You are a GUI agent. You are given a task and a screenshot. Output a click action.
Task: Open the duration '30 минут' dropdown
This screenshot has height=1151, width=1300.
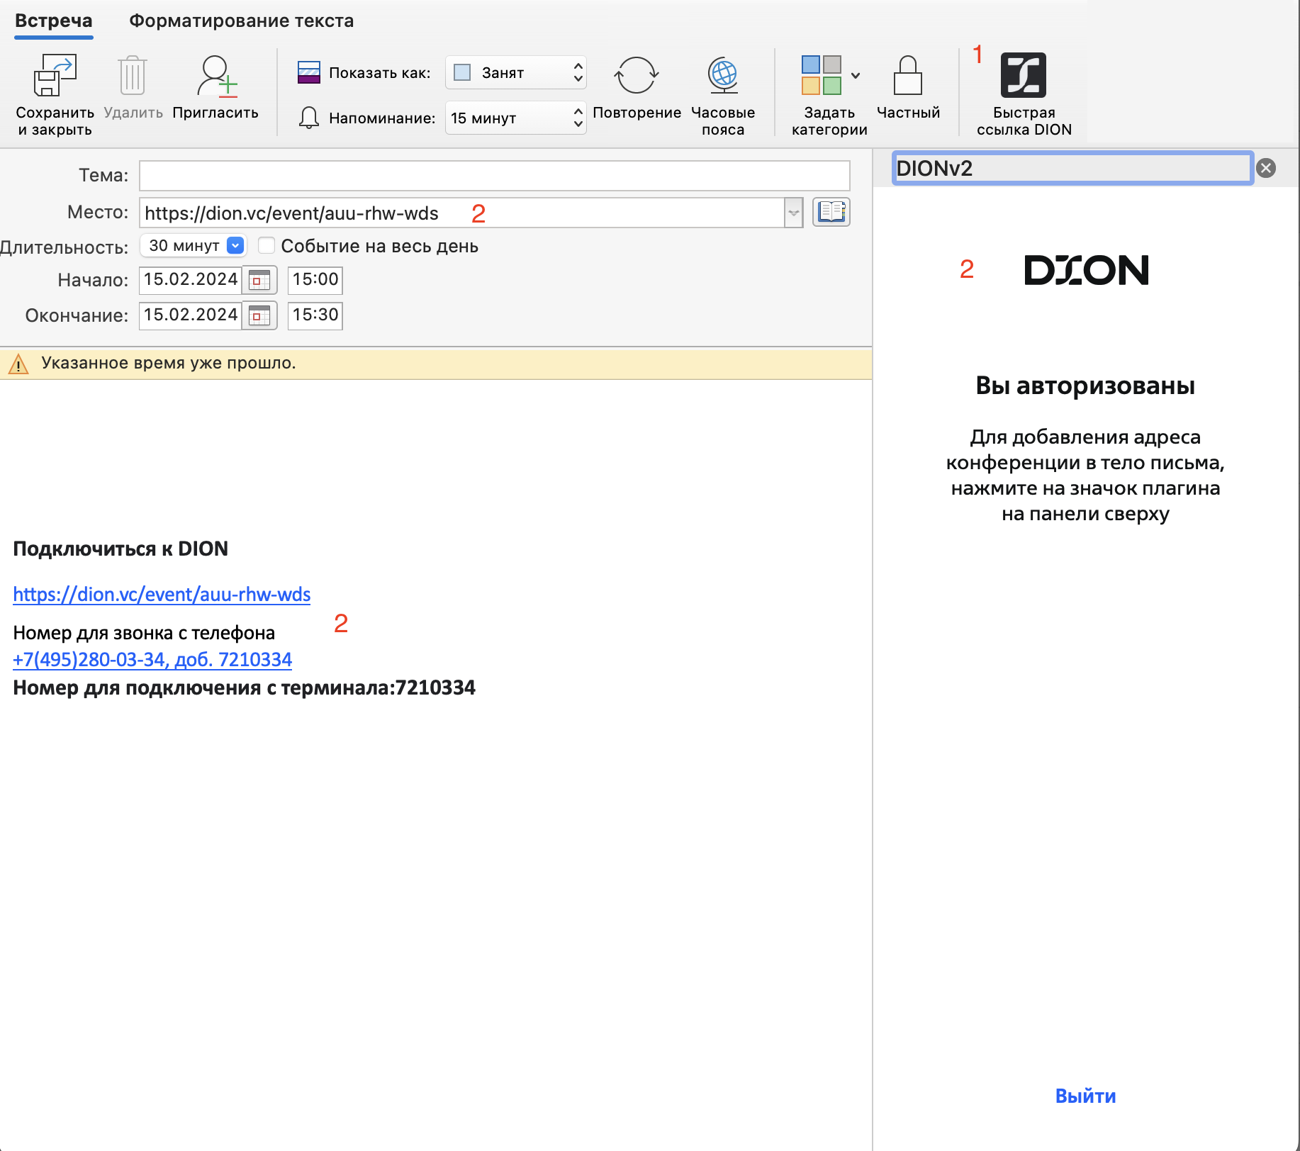coord(194,245)
